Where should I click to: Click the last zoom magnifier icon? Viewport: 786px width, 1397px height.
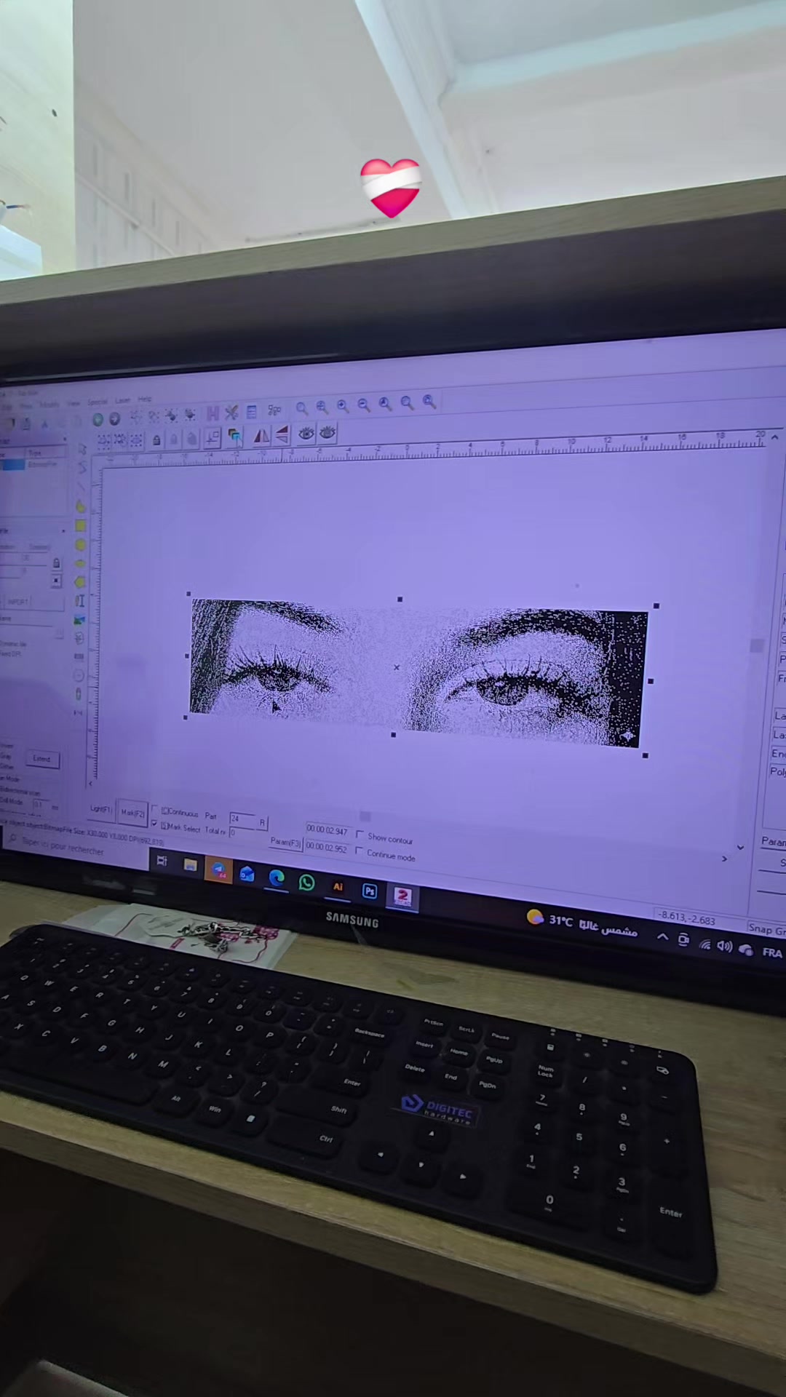tap(429, 402)
